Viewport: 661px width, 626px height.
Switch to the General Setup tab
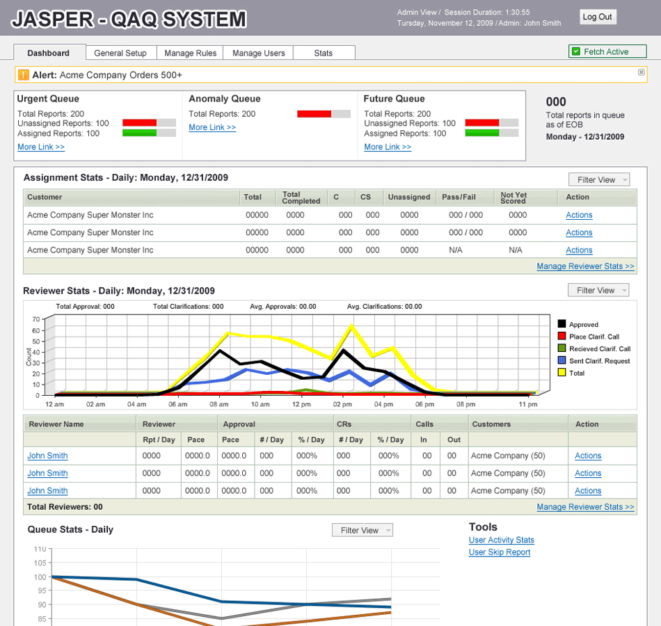[x=120, y=53]
